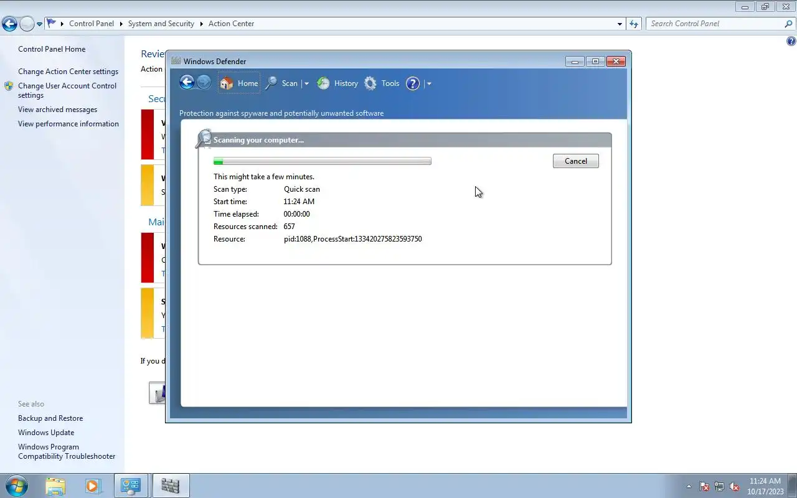Click the scanning magnifier icon
Image resolution: width=797 pixels, height=498 pixels.
tap(204, 138)
